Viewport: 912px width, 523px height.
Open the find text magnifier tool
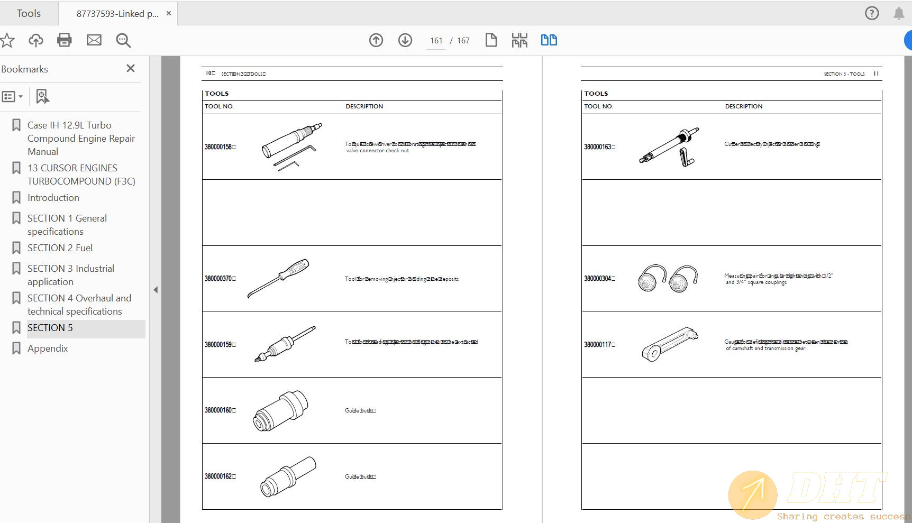123,40
